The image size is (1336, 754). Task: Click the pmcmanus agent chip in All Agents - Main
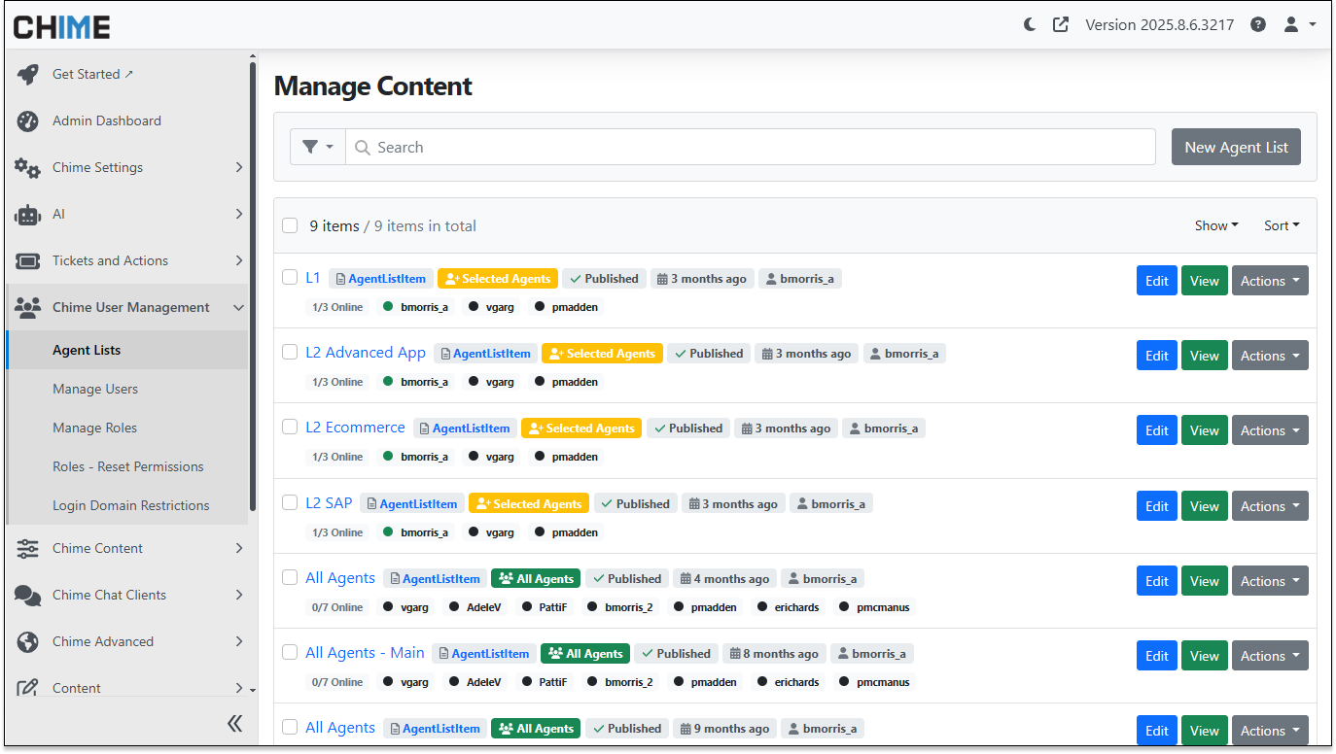pos(875,682)
